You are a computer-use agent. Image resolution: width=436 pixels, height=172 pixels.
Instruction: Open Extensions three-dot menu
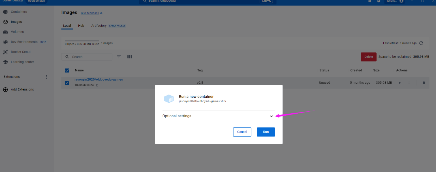click(x=47, y=77)
